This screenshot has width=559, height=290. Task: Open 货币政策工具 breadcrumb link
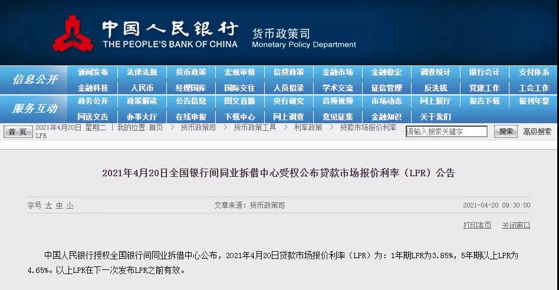(x=255, y=127)
